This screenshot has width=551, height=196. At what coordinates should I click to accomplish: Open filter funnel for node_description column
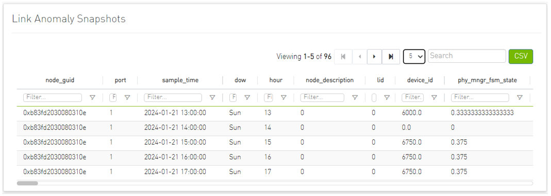pyautogui.click(x=355, y=97)
